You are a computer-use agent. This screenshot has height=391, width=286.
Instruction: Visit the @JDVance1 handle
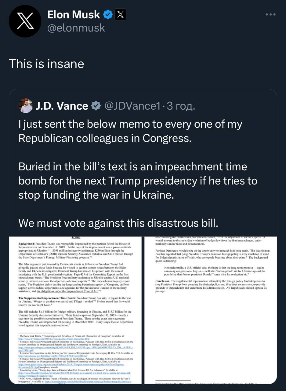(132, 106)
